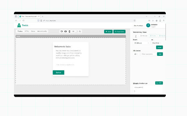
Task: Switch to the Preview tab
Action: [20, 31]
